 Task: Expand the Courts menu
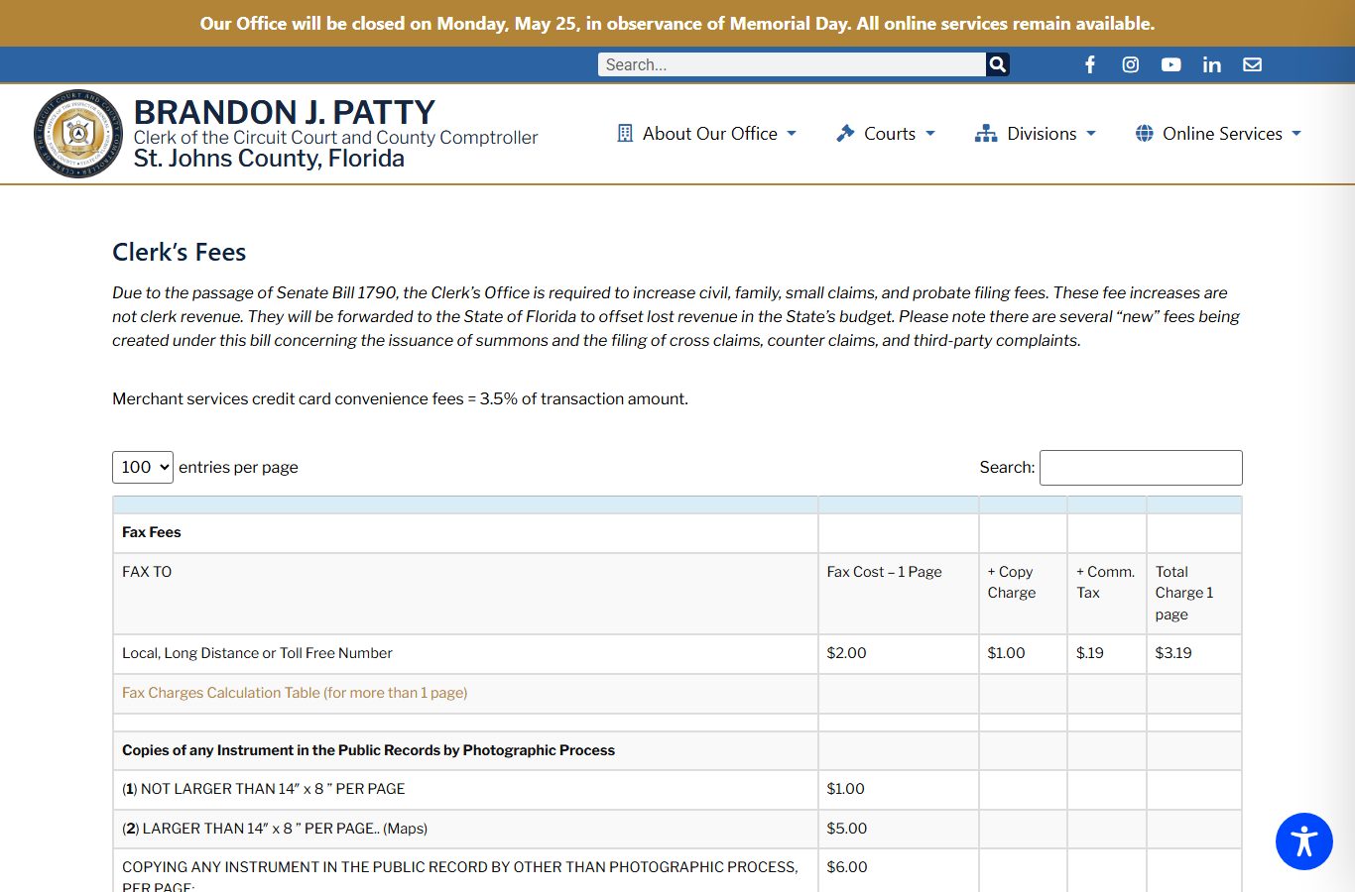[x=886, y=133]
